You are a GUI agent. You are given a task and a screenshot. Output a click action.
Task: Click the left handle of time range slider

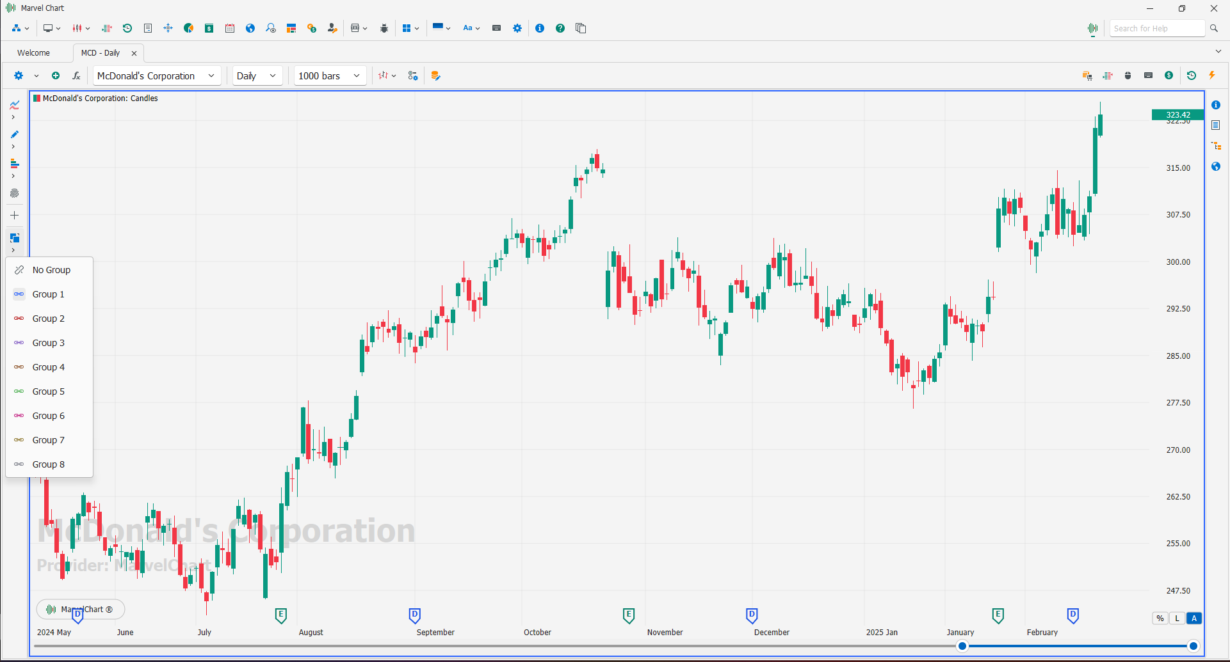point(962,646)
